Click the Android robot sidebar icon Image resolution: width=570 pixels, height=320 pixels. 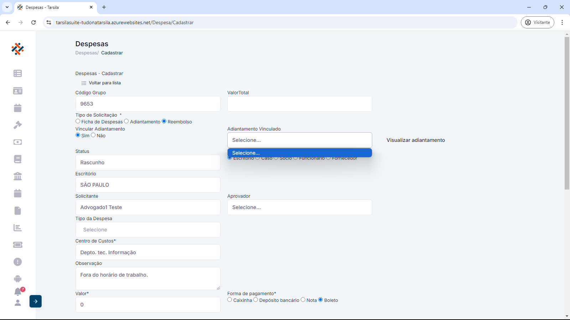17,279
